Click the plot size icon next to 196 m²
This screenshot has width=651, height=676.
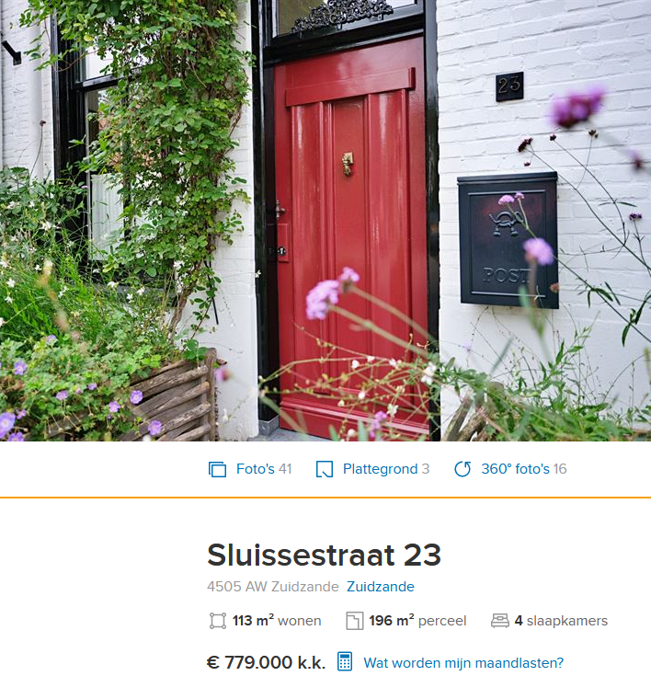pos(354,621)
